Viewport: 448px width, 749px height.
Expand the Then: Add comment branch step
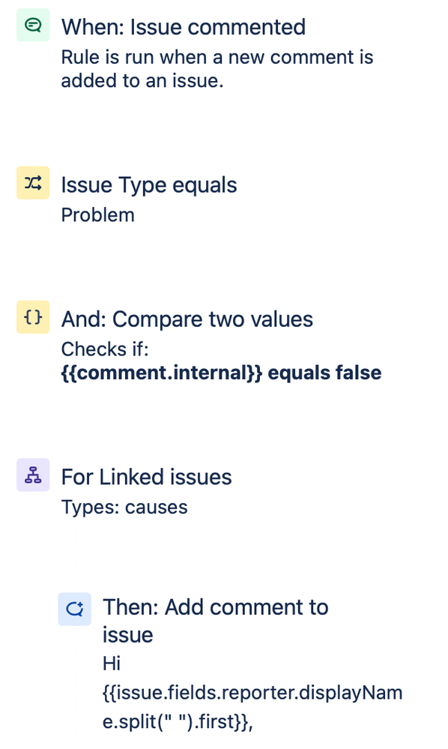[216, 621]
